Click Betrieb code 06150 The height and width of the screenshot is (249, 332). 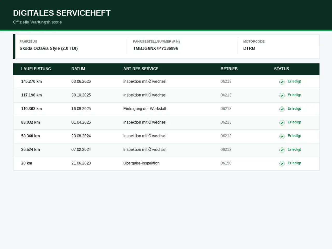click(226, 163)
